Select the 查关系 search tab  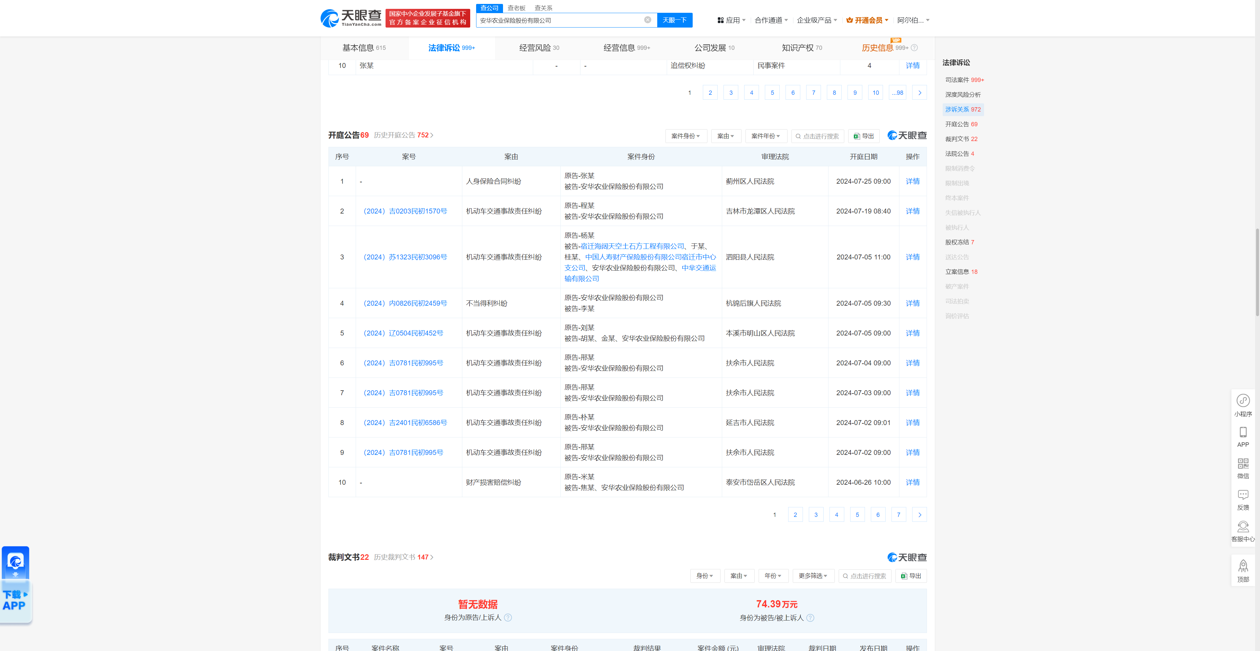543,8
